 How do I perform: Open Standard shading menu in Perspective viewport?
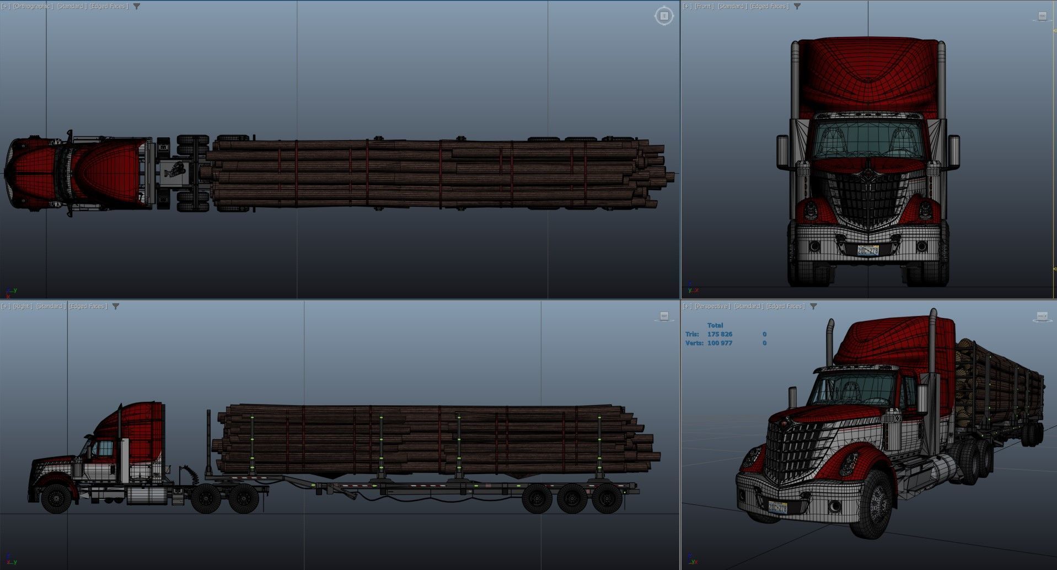[748, 306]
